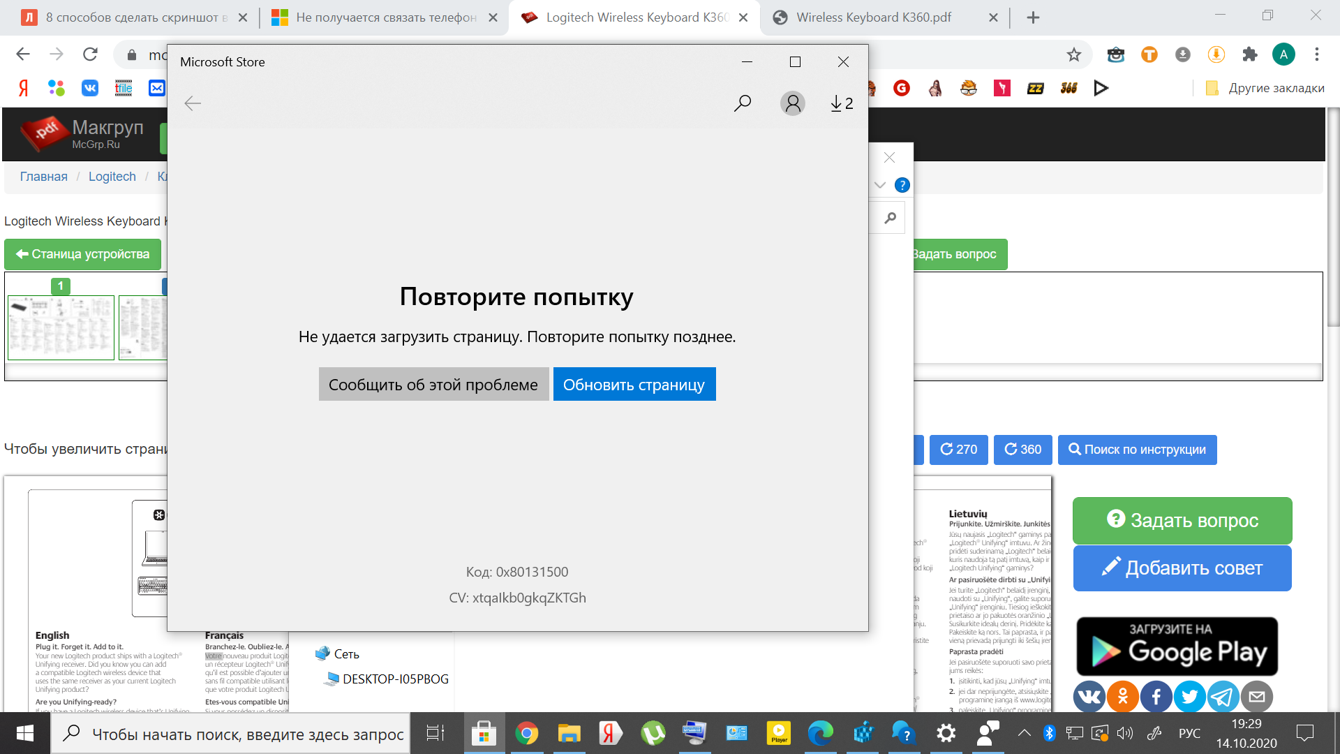
Task: Click 'Поиск по инструкции' button
Action: coord(1138,450)
